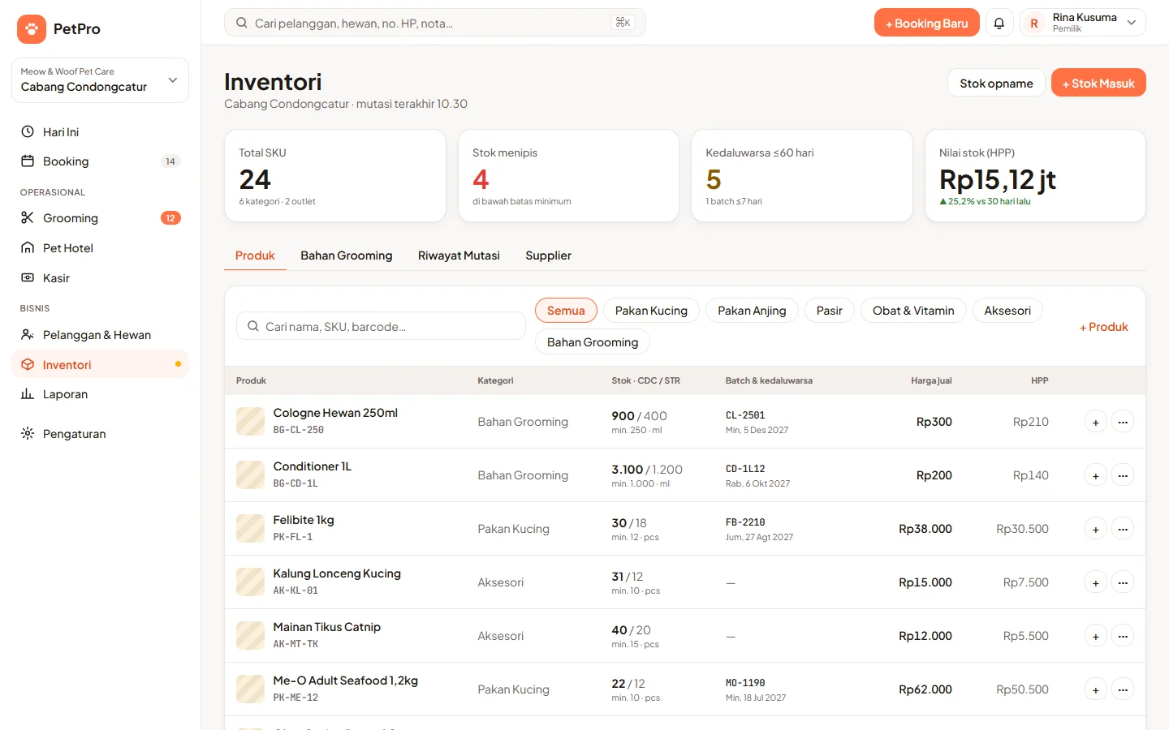Click the Stok opname button
The height and width of the screenshot is (730, 1169).
(x=996, y=83)
